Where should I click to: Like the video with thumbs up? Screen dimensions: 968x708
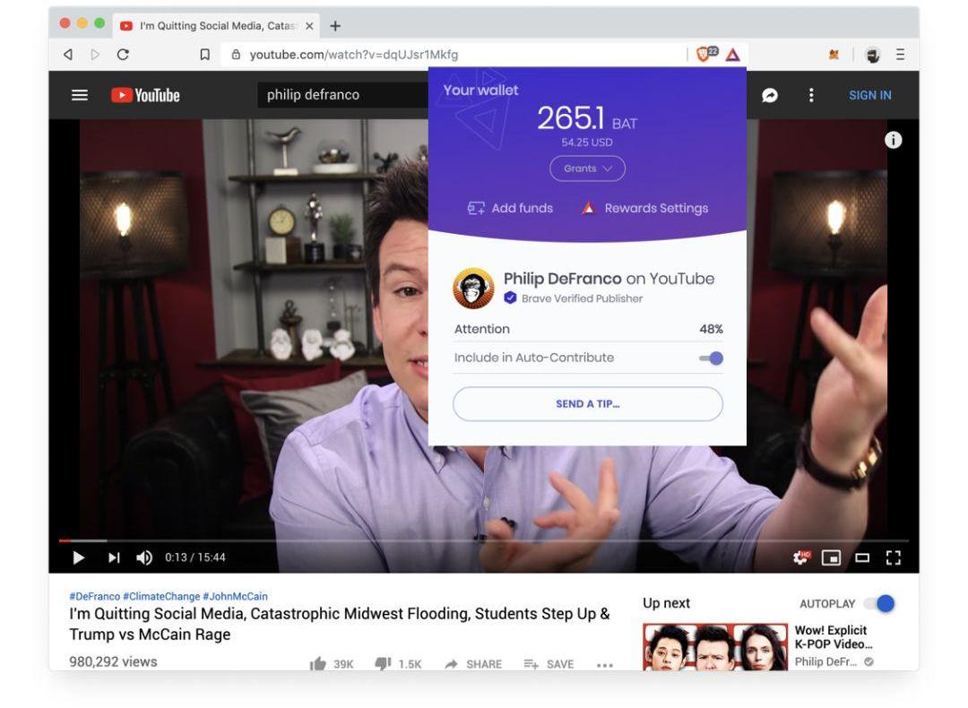tap(318, 664)
